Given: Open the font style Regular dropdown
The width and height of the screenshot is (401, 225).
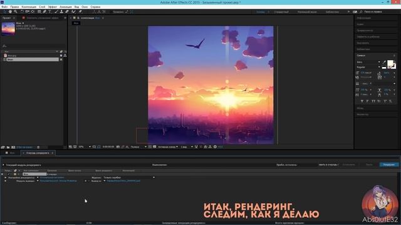Looking at the screenshot, I should pos(368,67).
